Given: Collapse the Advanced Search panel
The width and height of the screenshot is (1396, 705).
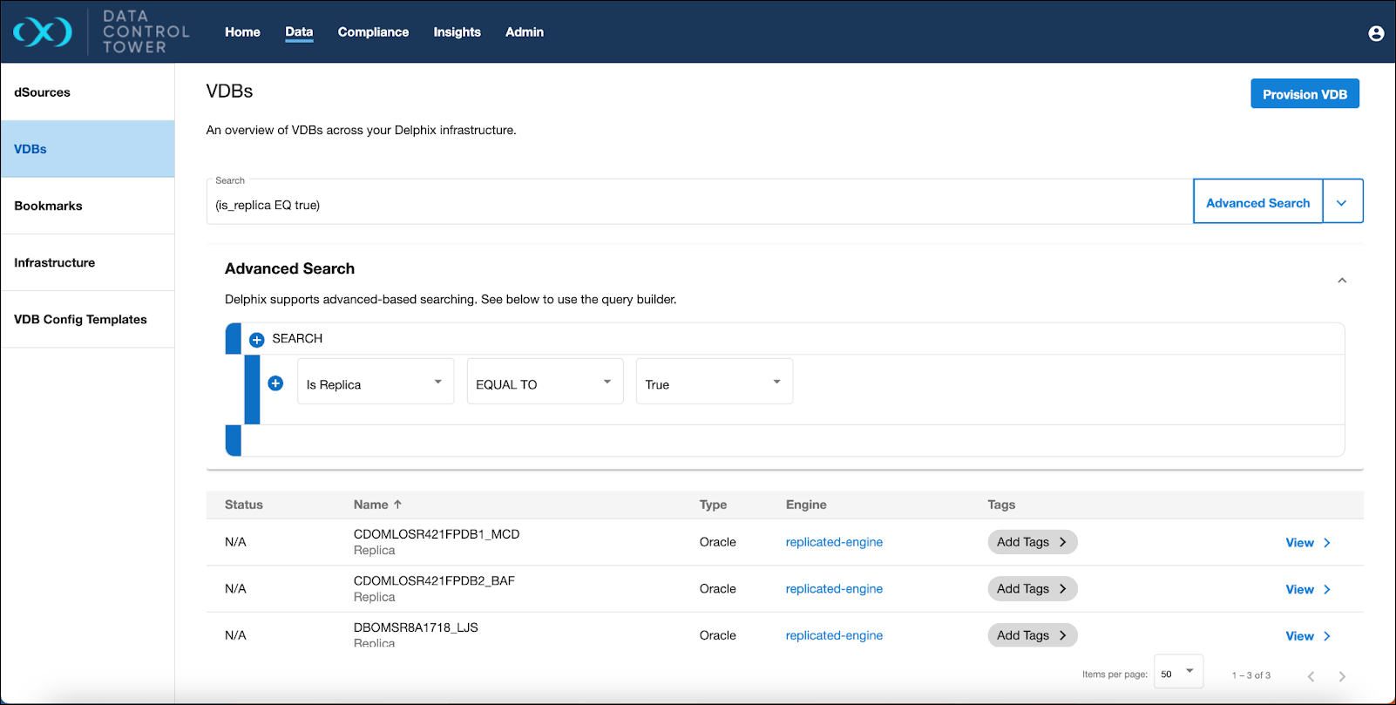Looking at the screenshot, I should coord(1342,281).
